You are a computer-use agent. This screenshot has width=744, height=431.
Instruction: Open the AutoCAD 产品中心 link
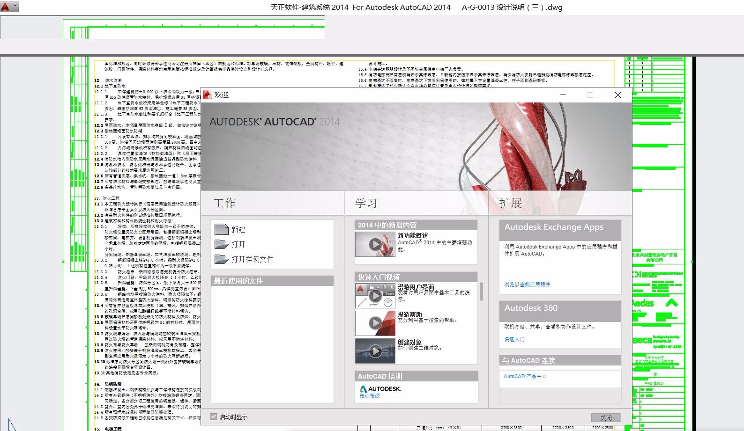[x=525, y=376]
